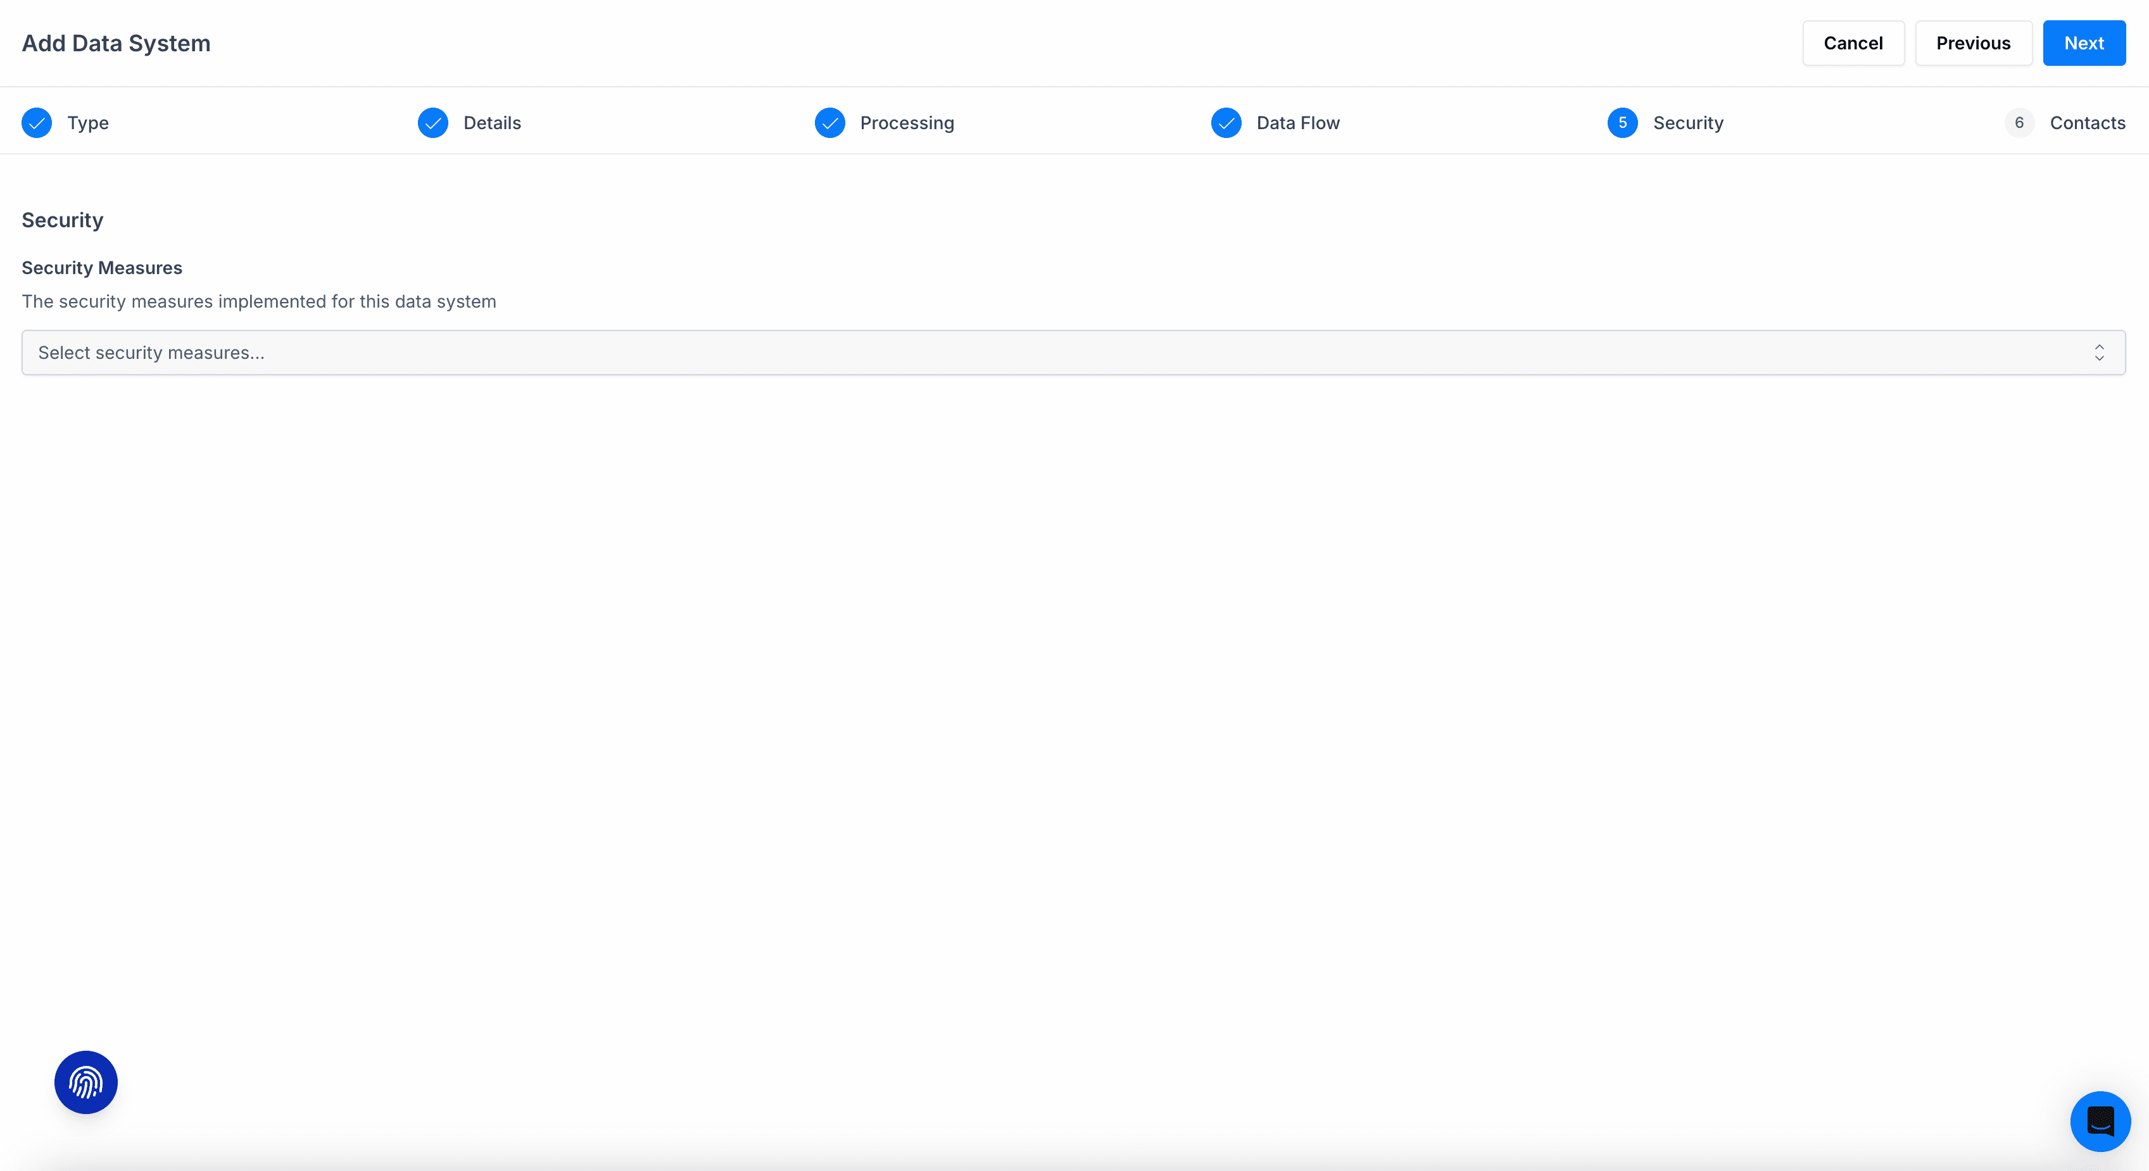Click 'Select security measures...' placeholder text
2149x1171 pixels.
pyautogui.click(x=151, y=353)
